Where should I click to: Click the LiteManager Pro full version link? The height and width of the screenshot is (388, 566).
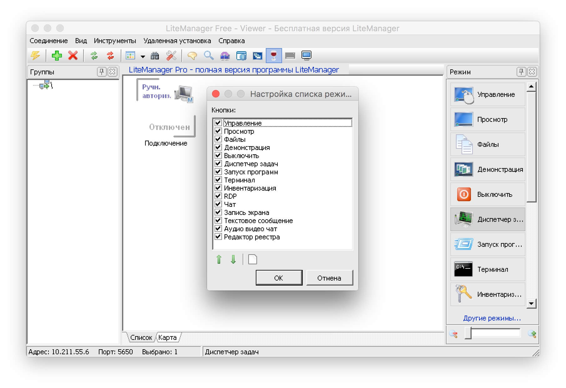coord(234,70)
